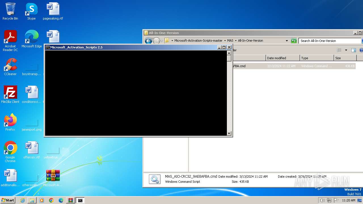Maximize the Microsoft_Activation_Scripts window

(x=224, y=47)
